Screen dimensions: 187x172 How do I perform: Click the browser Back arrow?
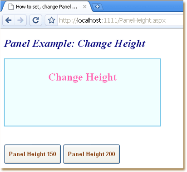[x=9, y=20]
